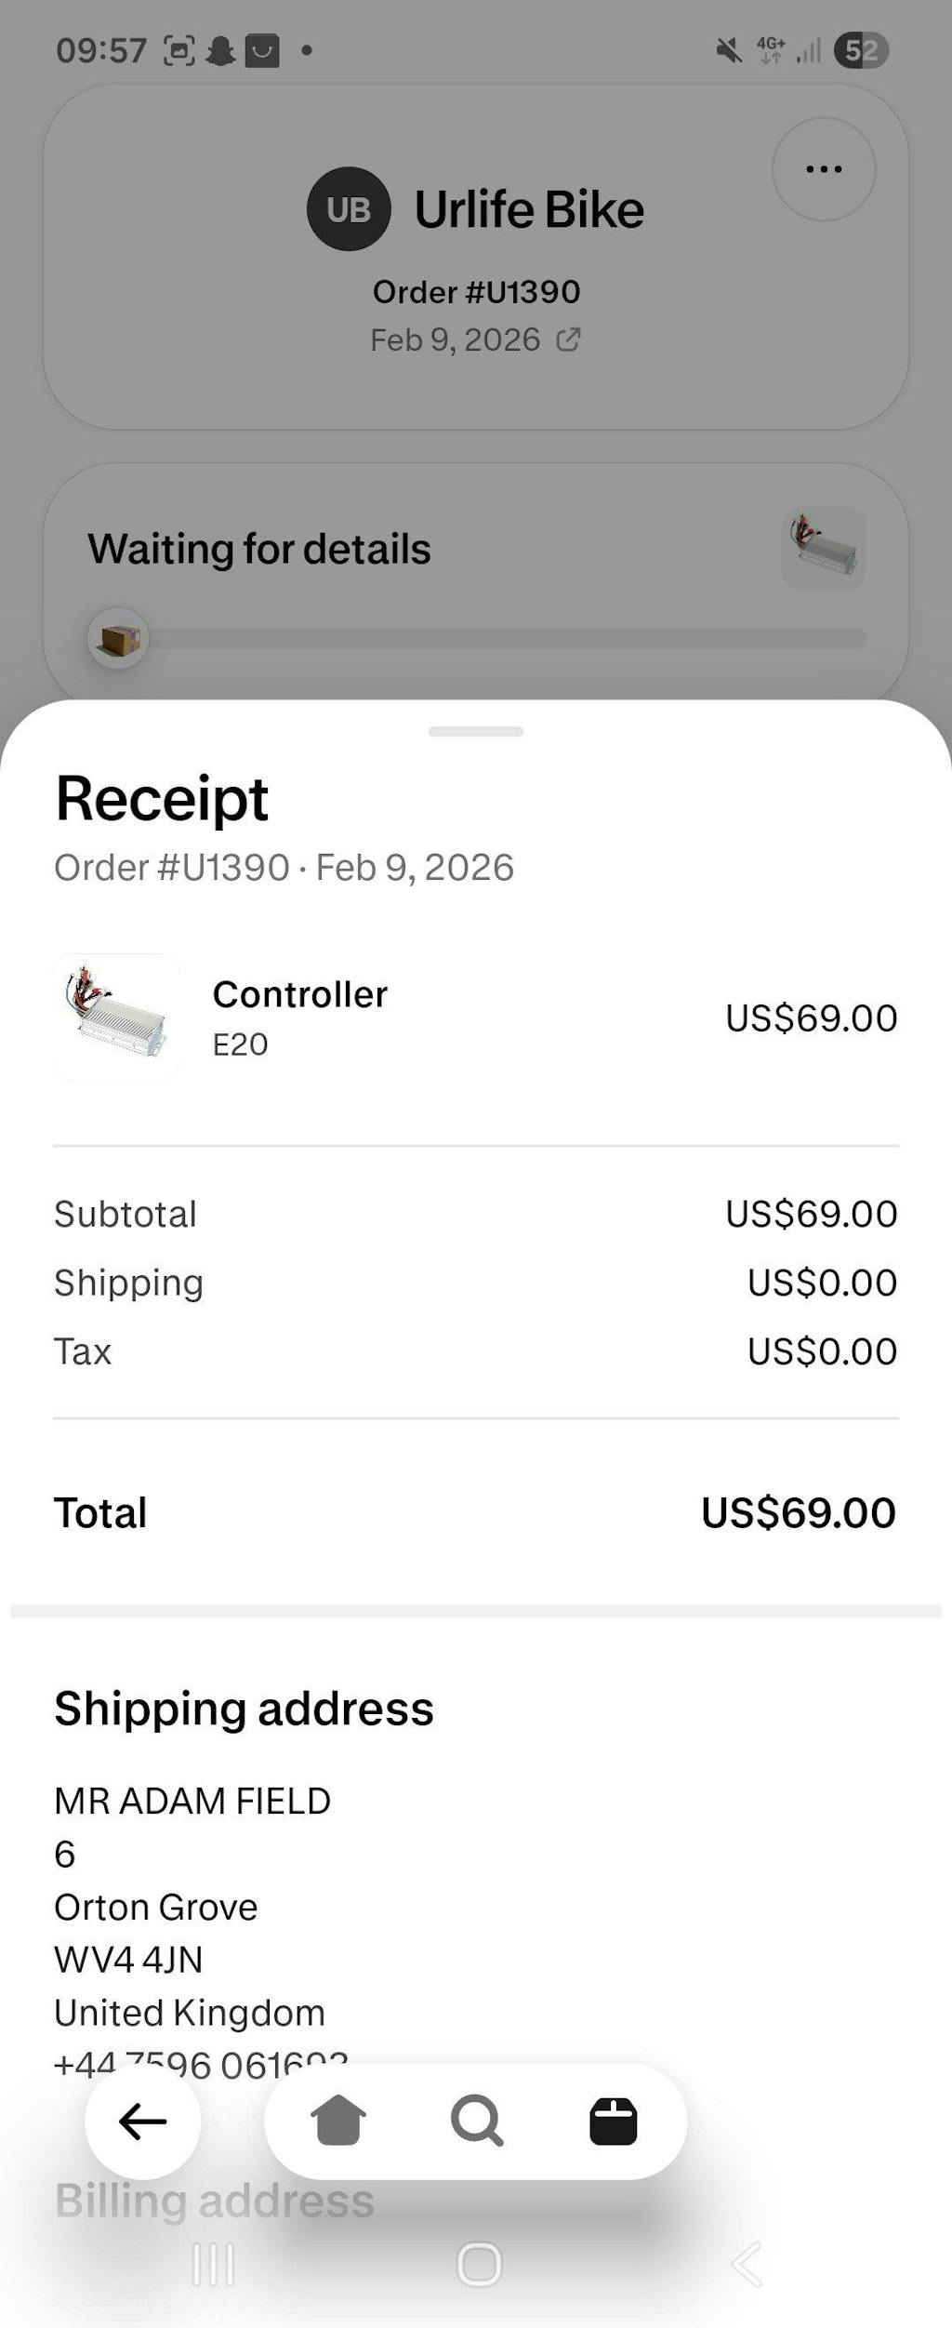Click the external link icon beside date
Viewport: 952px width, 2328px height.
coord(568,339)
